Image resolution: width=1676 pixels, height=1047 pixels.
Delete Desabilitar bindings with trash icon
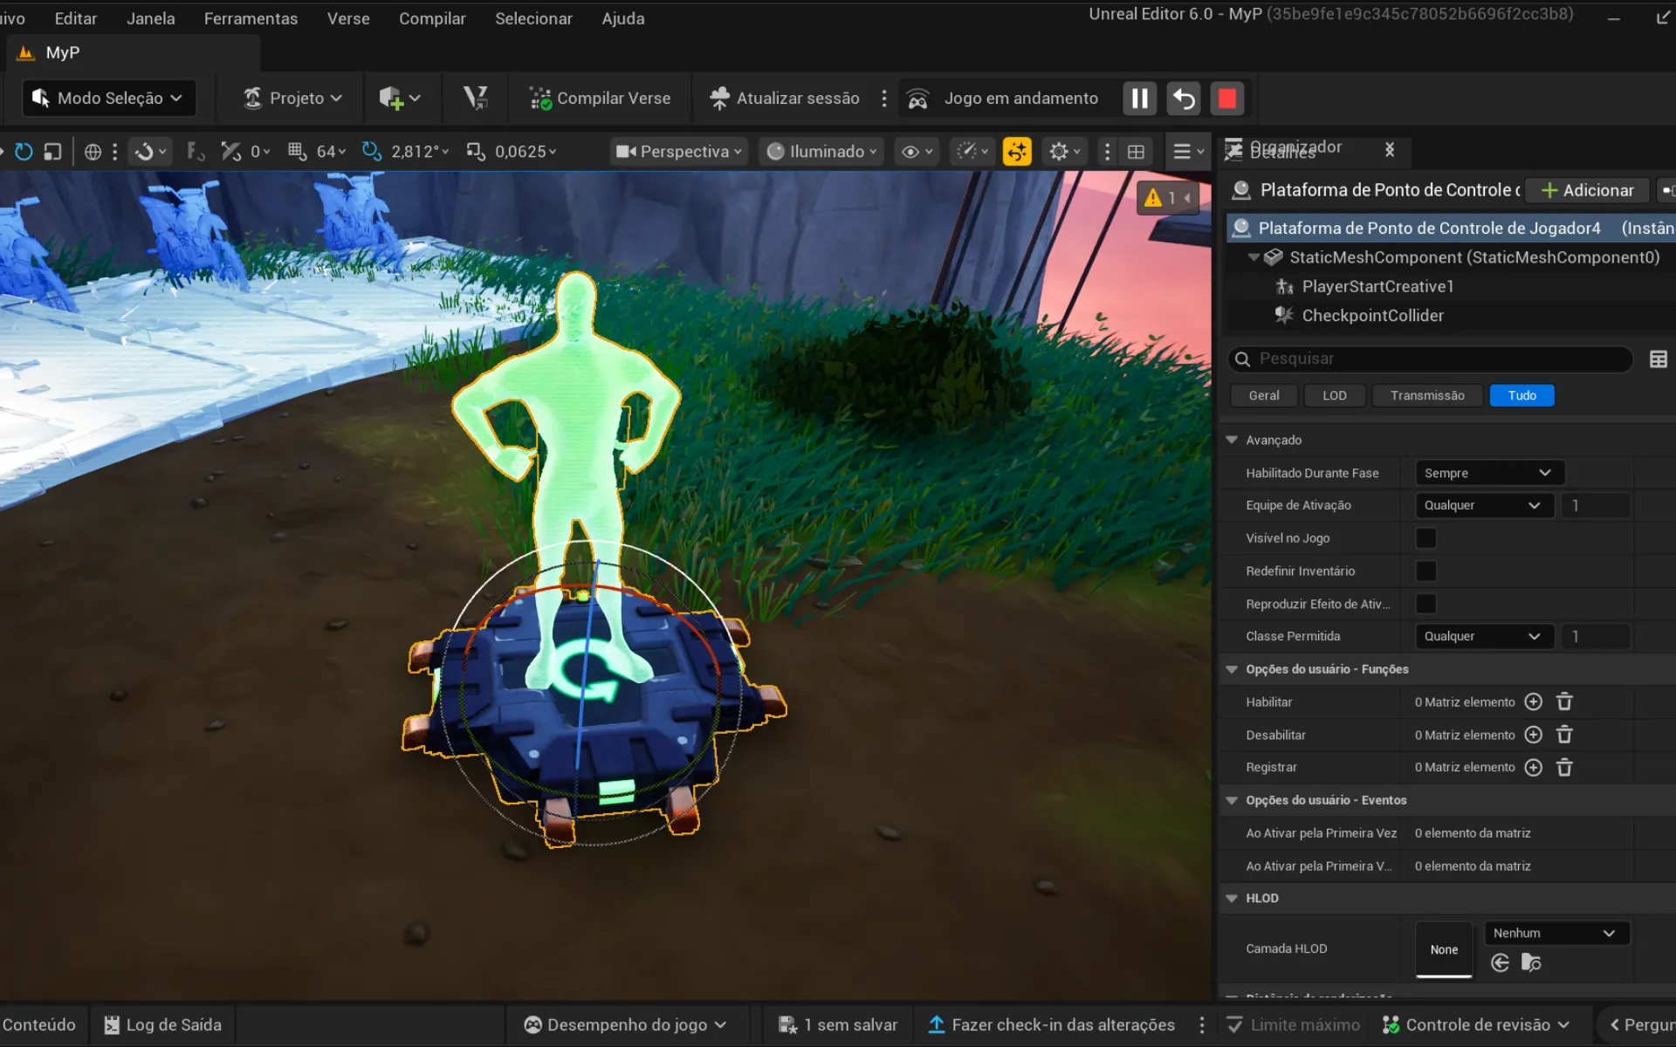1564,735
